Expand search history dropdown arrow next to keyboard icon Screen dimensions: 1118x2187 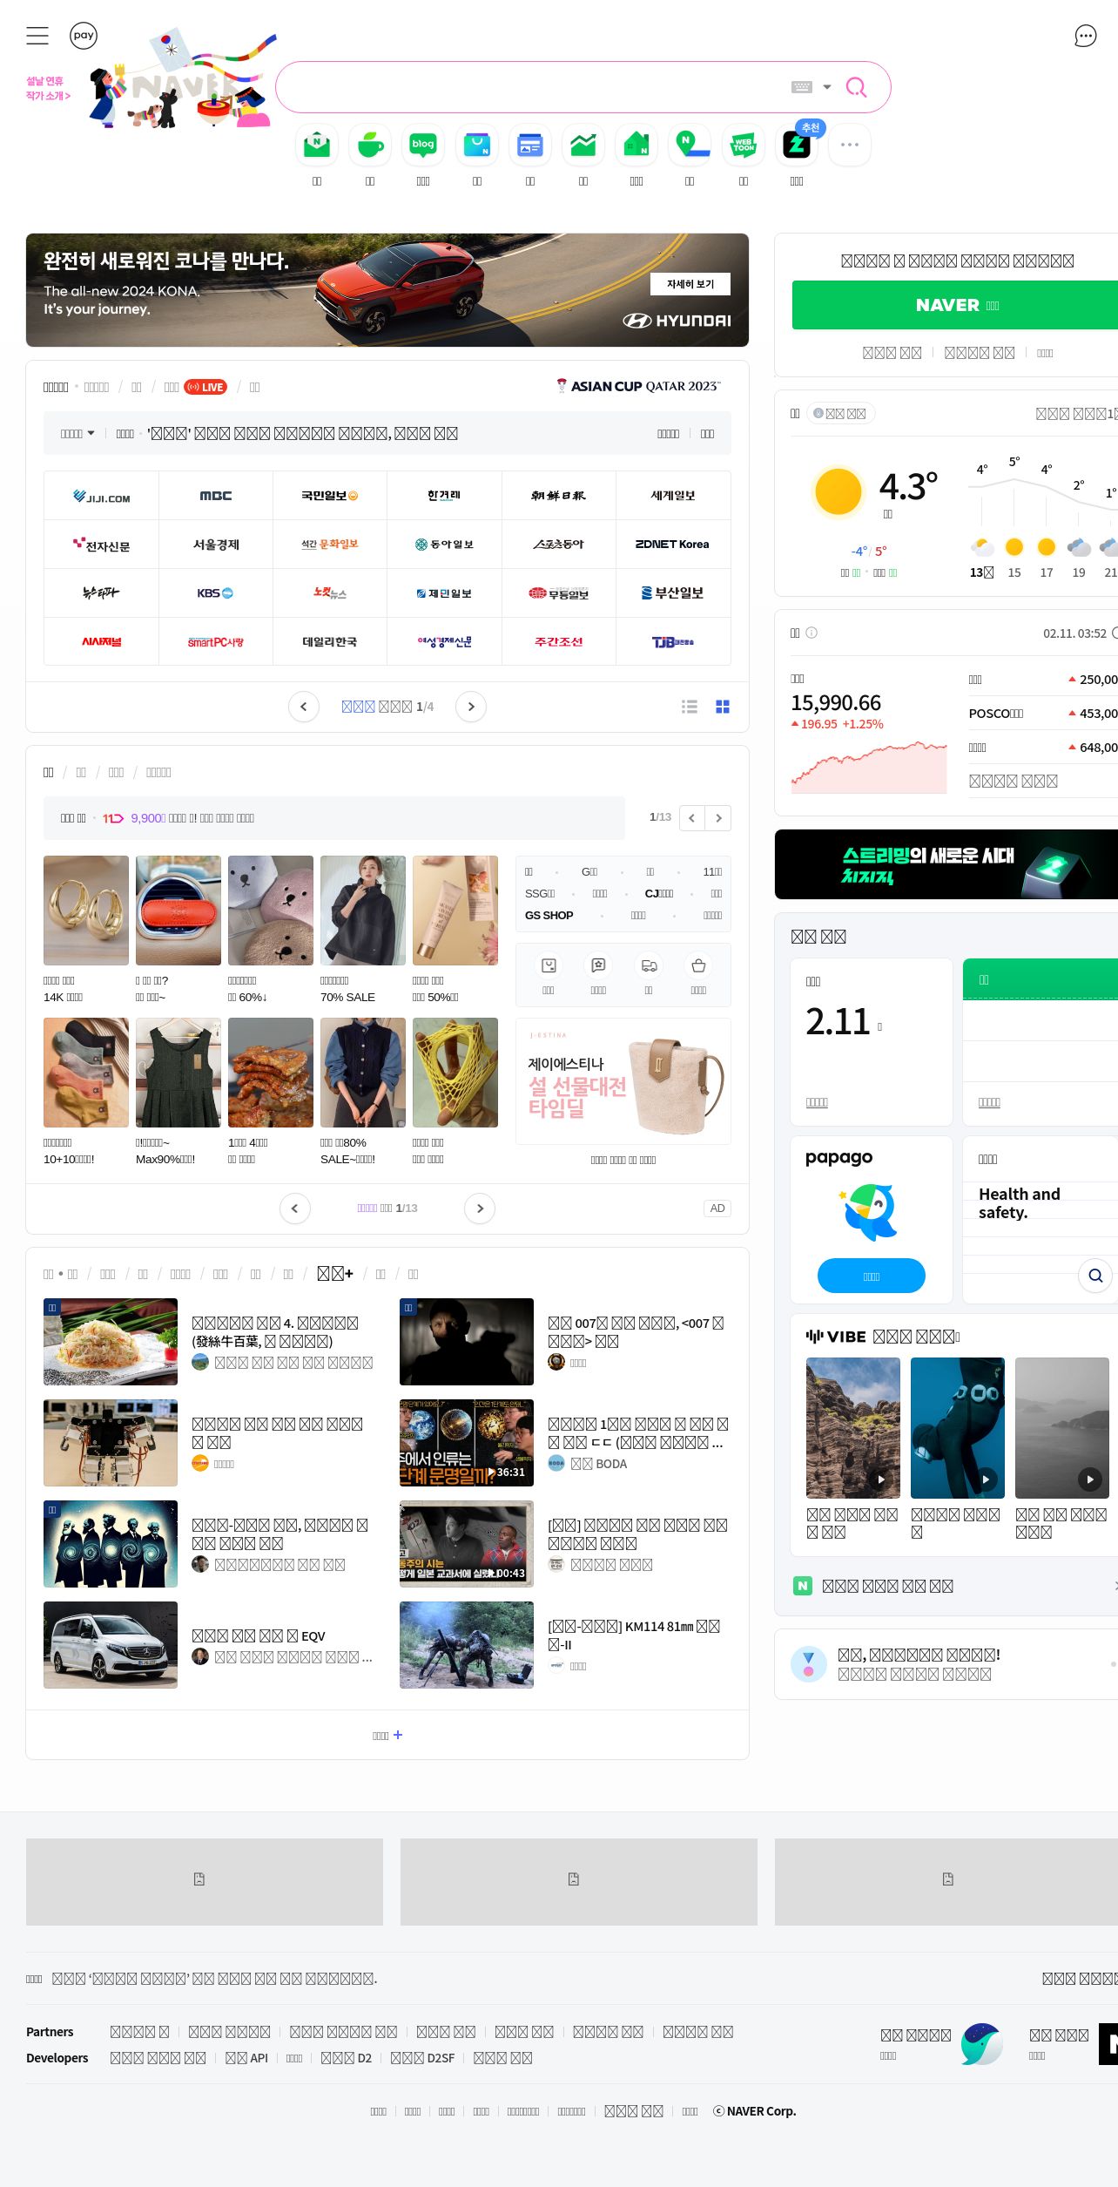(x=827, y=87)
